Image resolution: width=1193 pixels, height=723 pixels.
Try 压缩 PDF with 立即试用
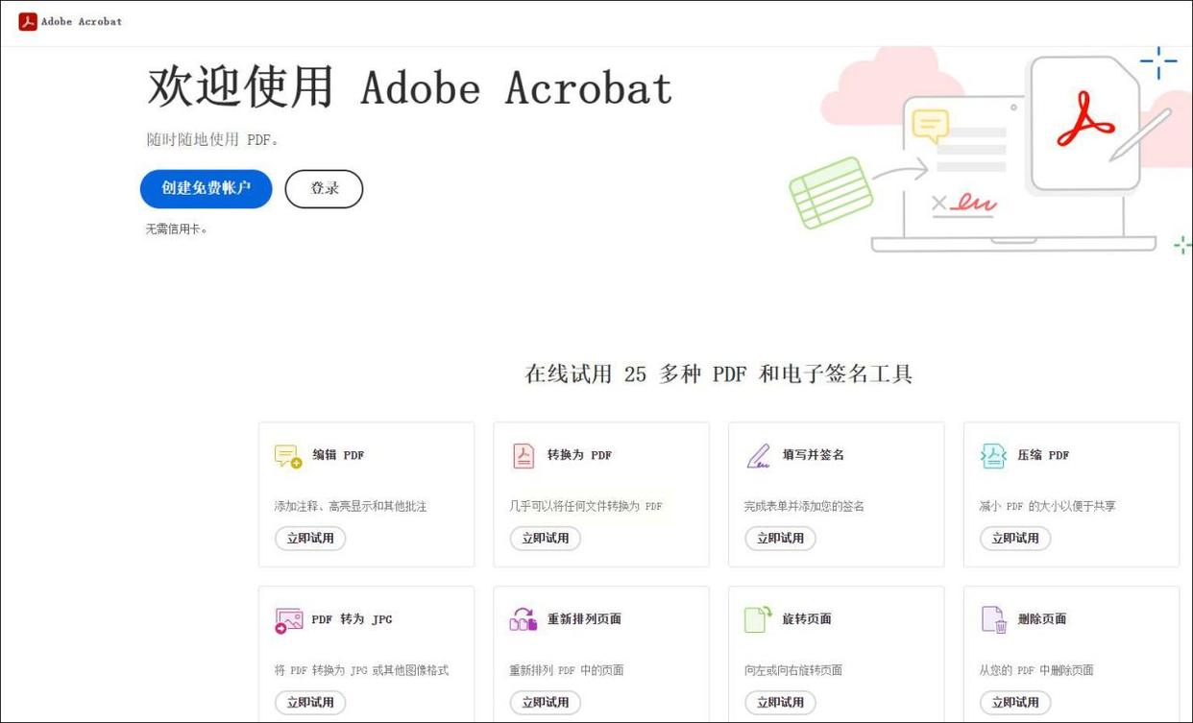(1015, 539)
